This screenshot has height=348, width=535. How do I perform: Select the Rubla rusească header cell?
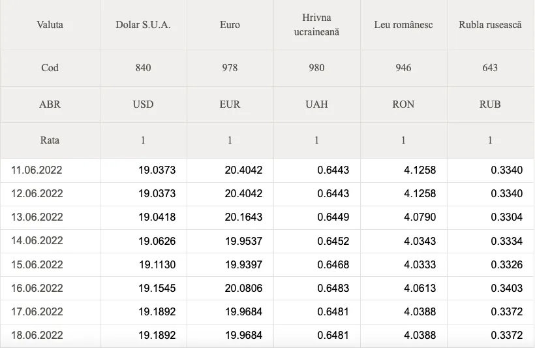point(490,25)
